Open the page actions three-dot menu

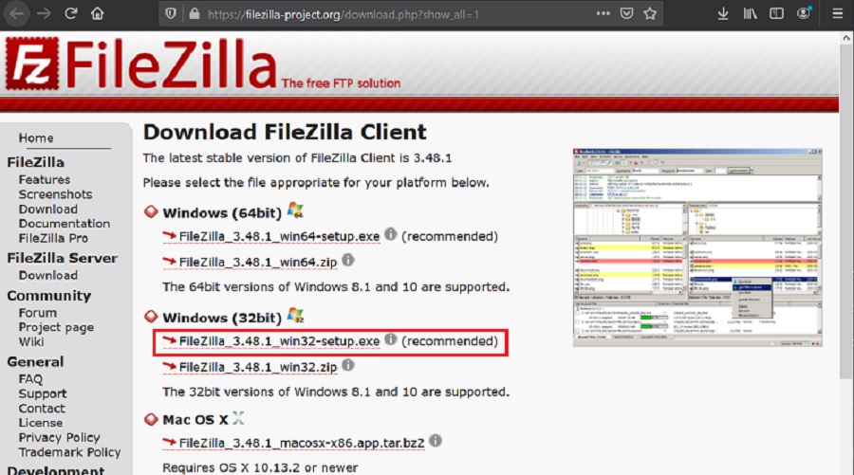[x=603, y=13]
